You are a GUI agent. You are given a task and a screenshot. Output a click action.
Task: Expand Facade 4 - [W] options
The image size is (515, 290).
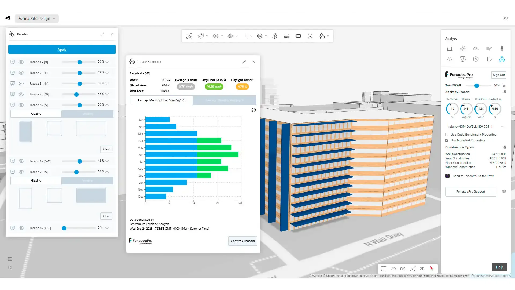[x=107, y=94]
